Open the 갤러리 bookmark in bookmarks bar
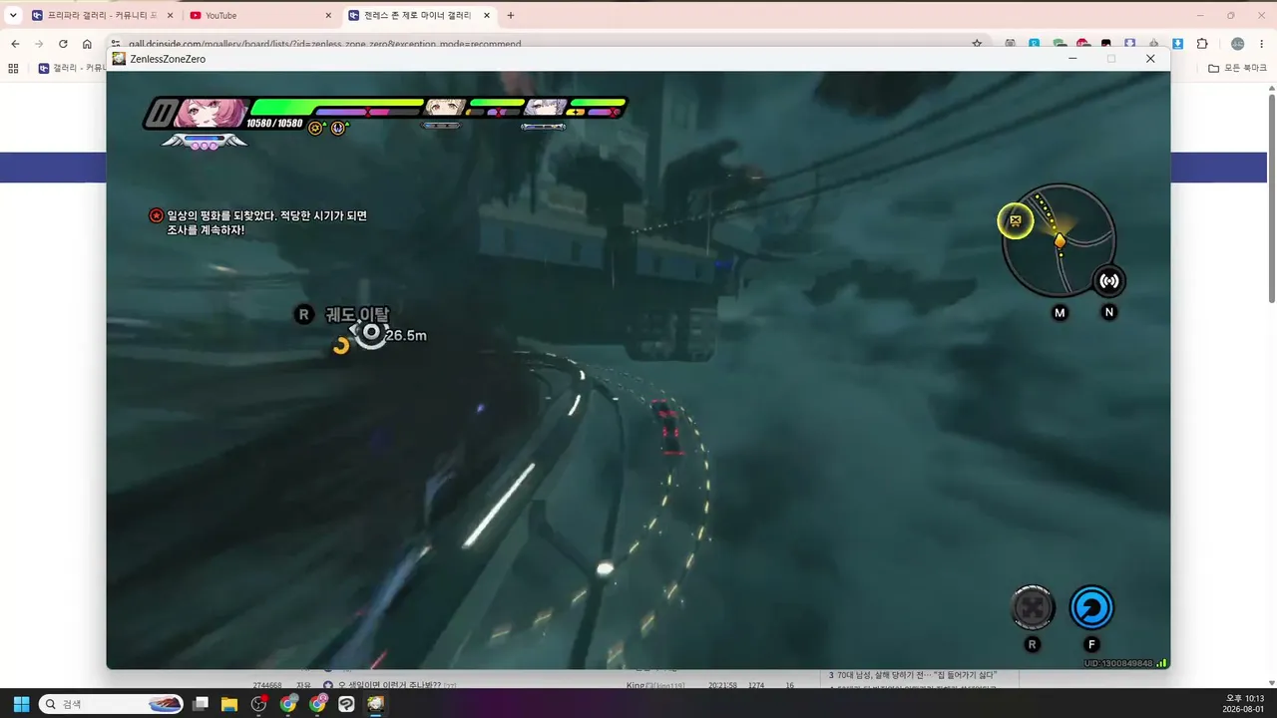Viewport: 1277px width, 718px height. tap(72, 68)
